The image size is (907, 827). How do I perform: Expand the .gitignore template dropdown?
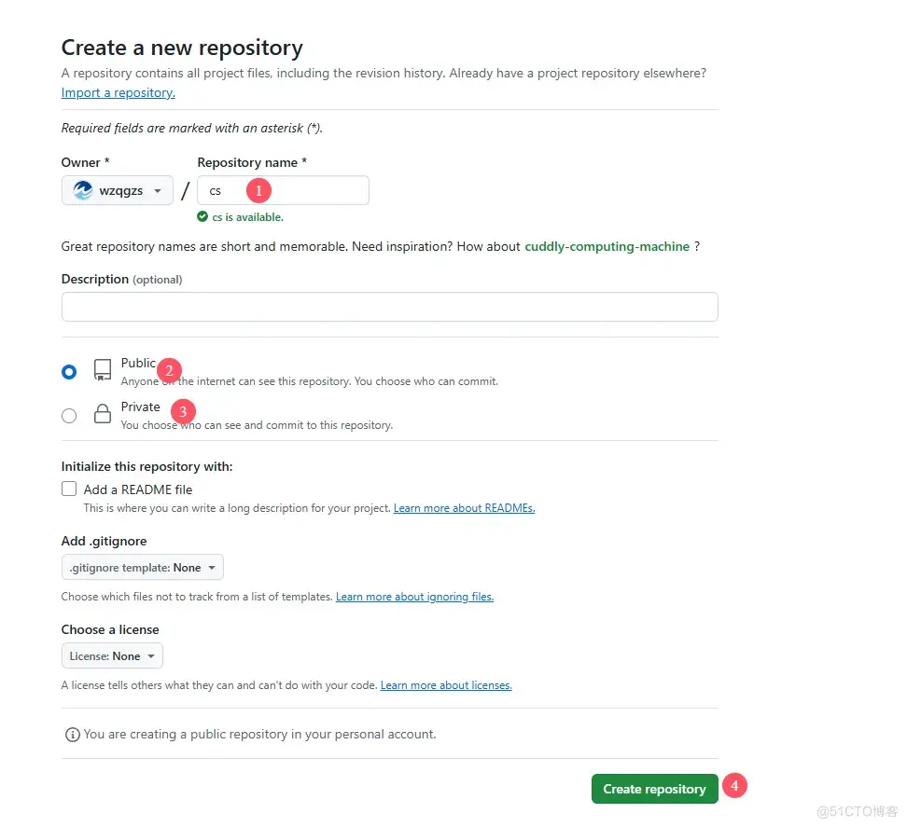pyautogui.click(x=143, y=568)
